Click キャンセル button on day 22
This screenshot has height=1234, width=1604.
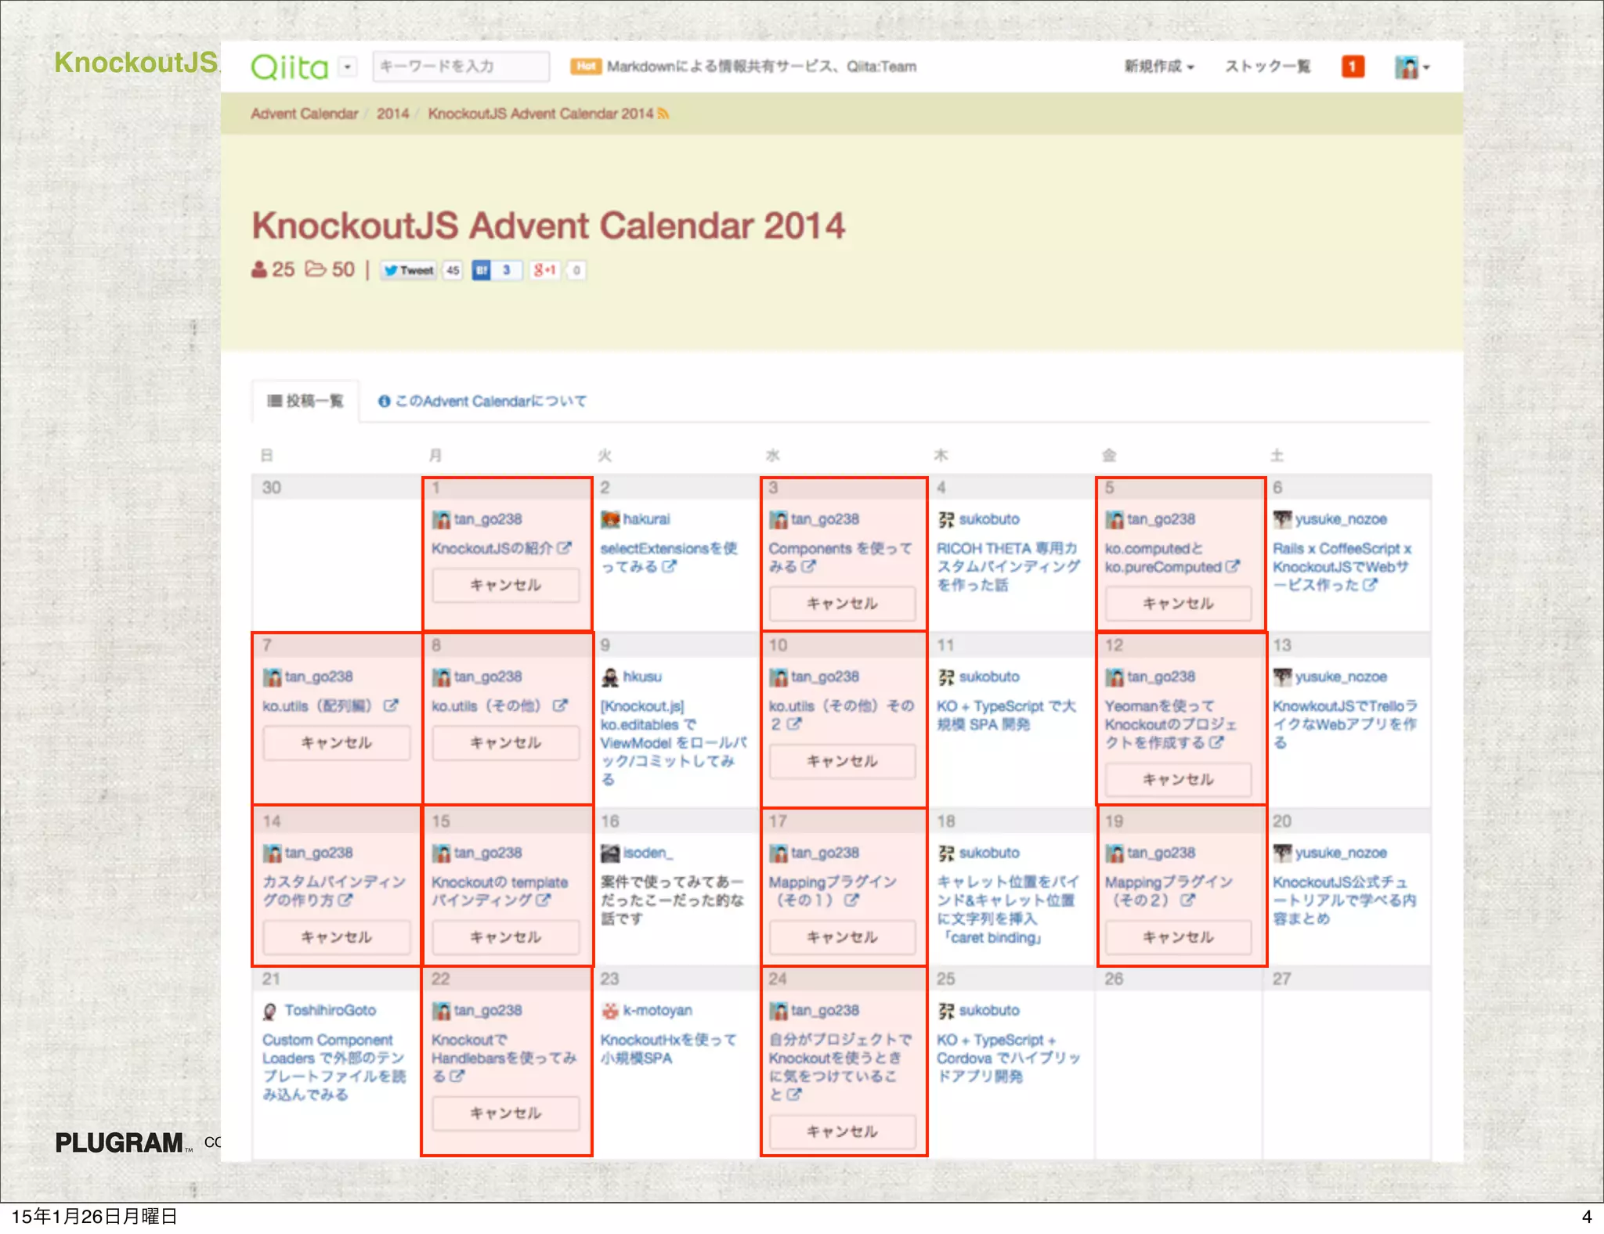point(506,1113)
